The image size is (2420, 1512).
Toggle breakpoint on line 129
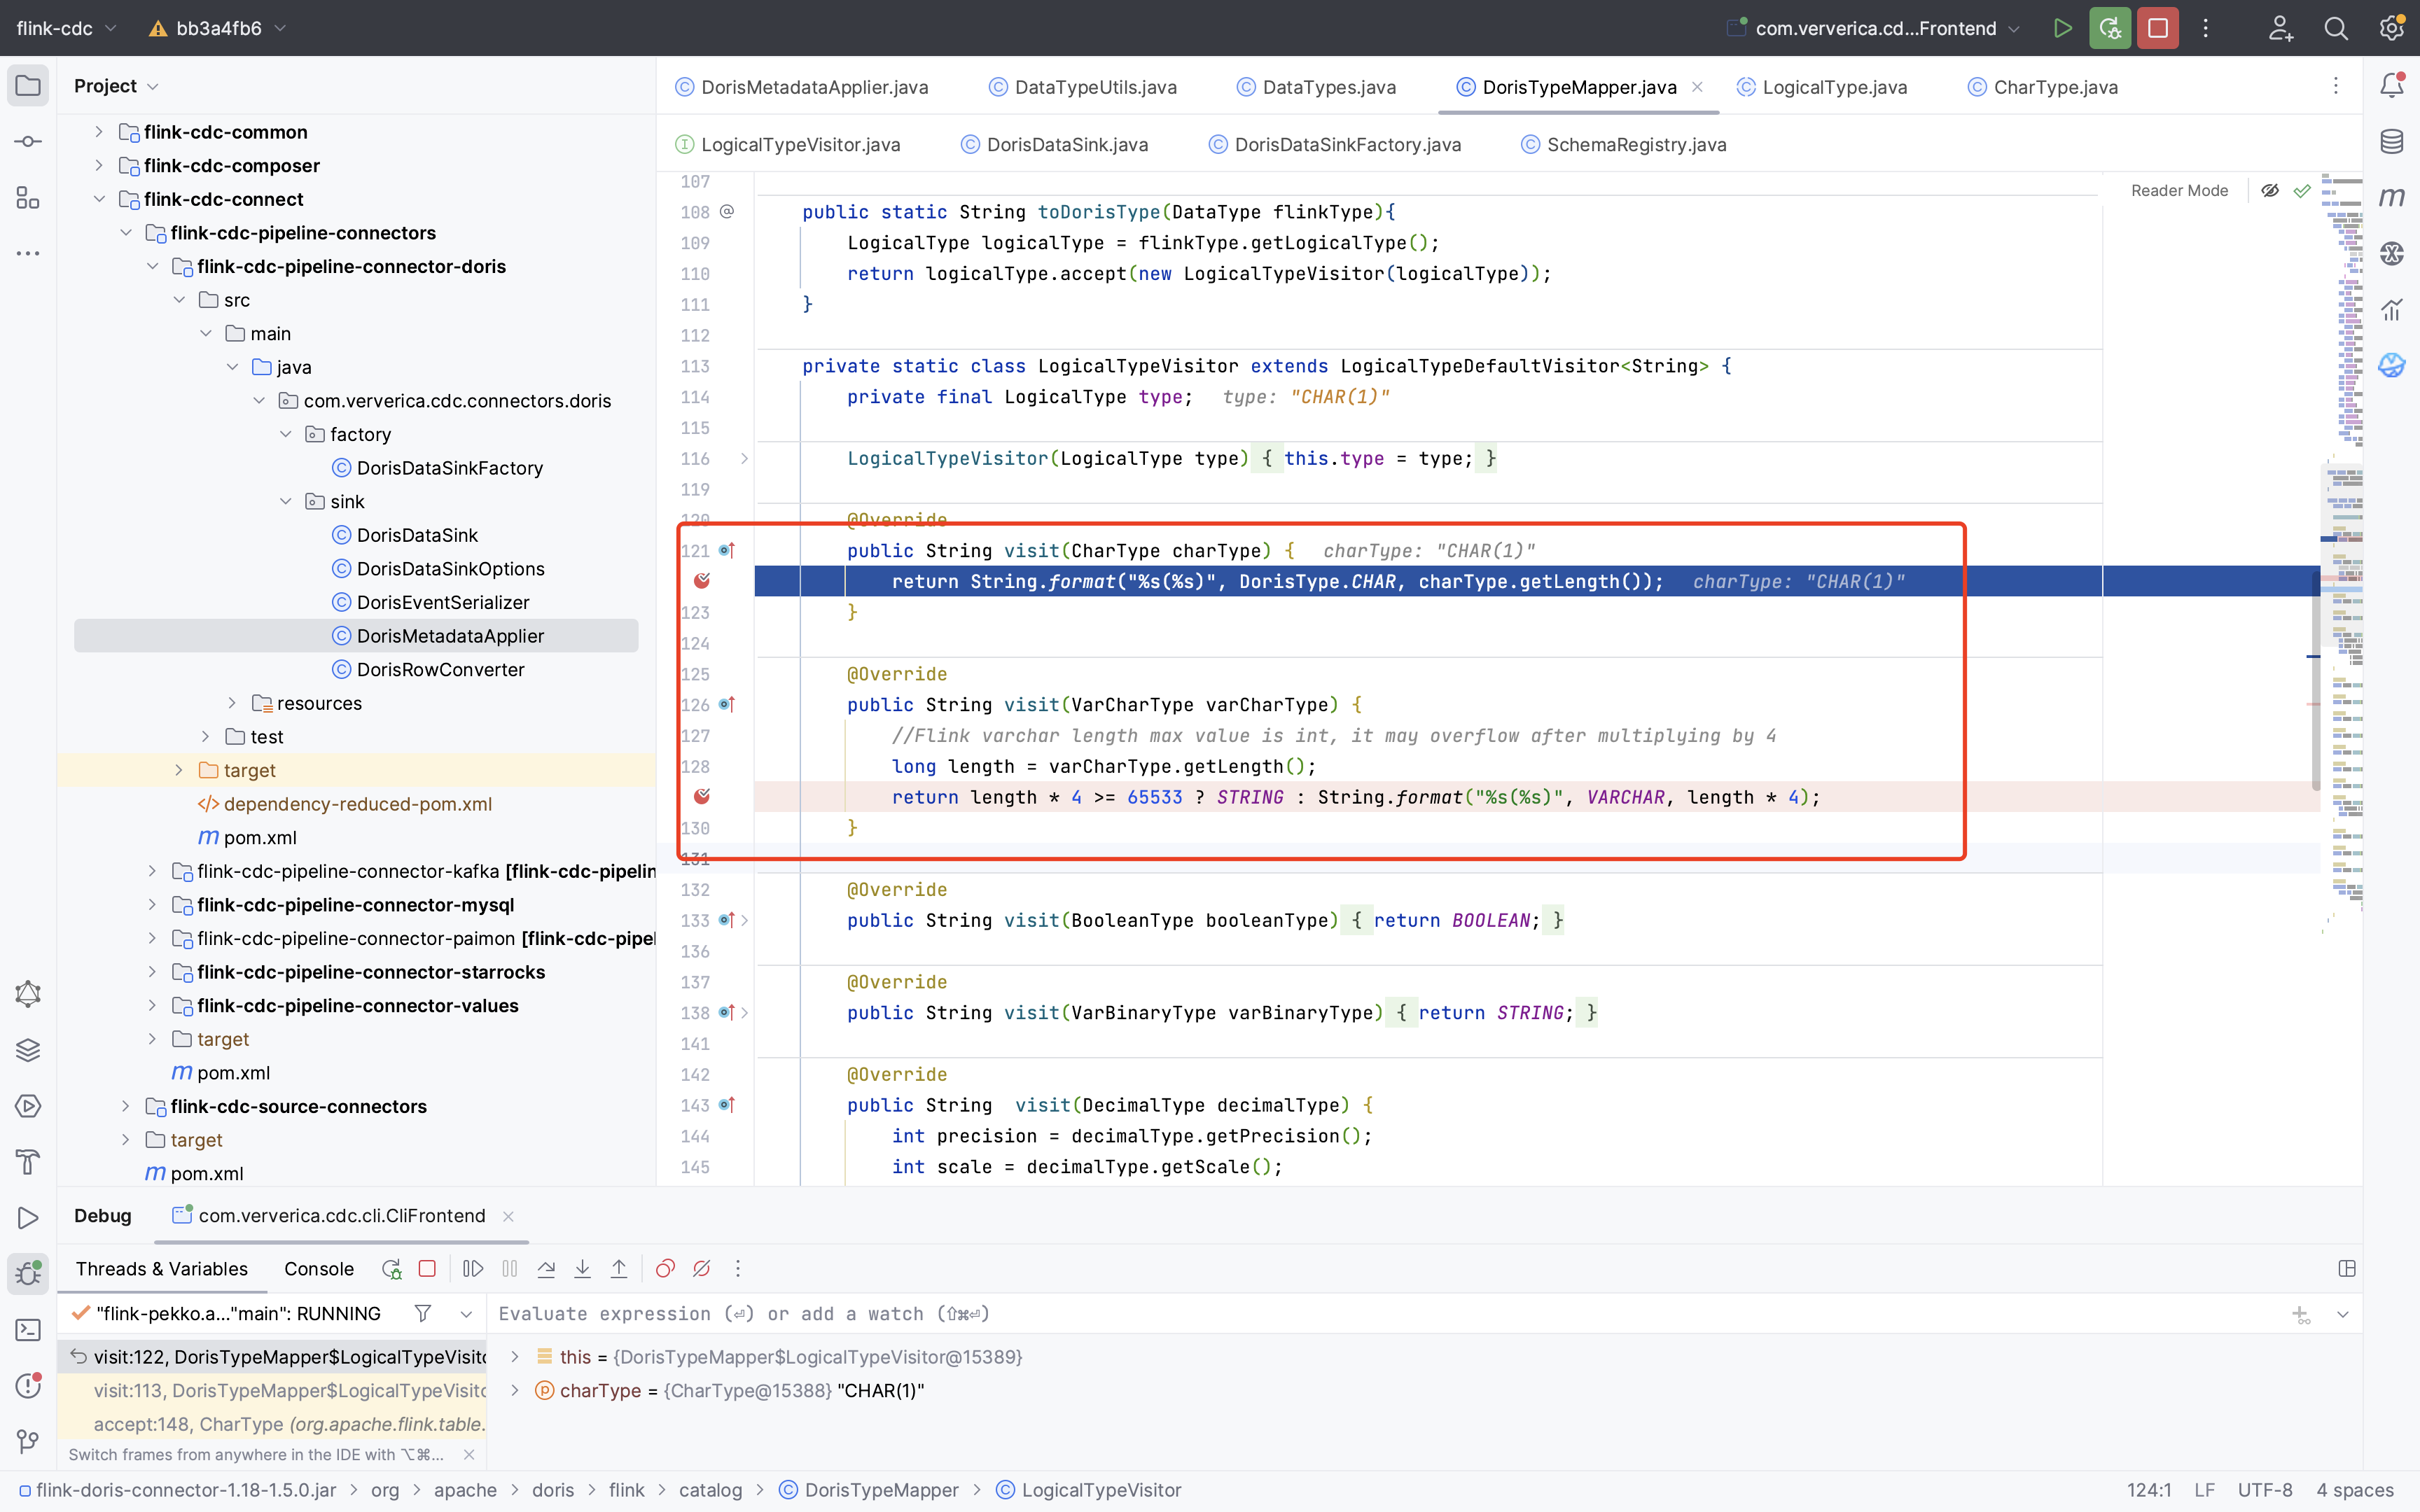click(x=702, y=797)
